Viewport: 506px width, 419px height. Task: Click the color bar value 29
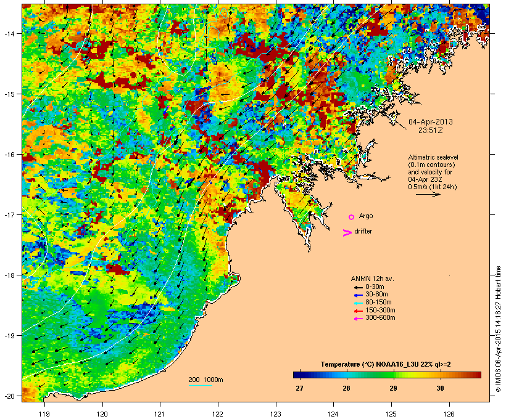[x=393, y=388]
